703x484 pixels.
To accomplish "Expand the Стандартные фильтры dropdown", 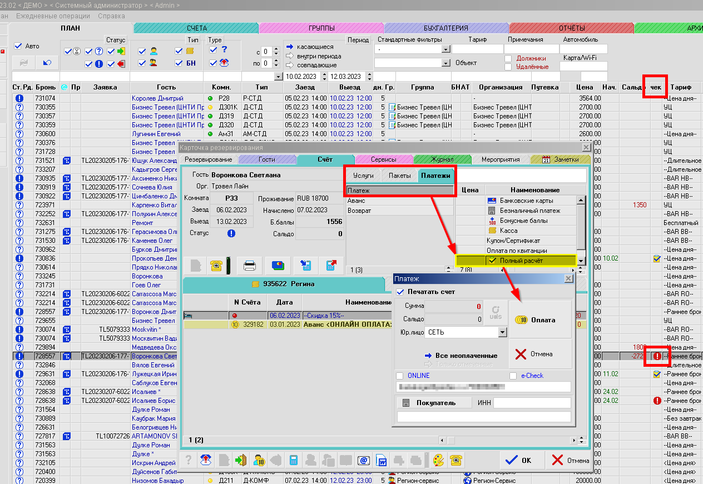I will (445, 49).
